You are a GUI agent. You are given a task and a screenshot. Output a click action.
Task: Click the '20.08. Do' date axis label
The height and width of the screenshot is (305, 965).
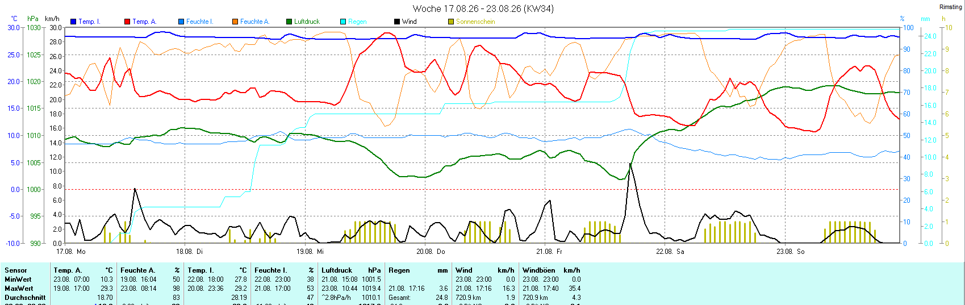(x=431, y=251)
